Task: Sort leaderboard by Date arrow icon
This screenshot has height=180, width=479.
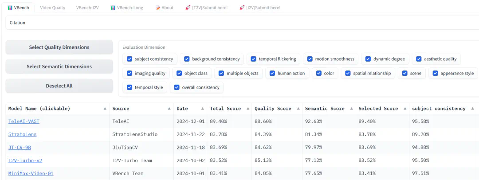Action: click(202, 109)
